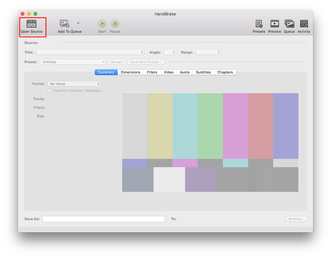
Task: Open the Presets panel icon
Action: (259, 24)
